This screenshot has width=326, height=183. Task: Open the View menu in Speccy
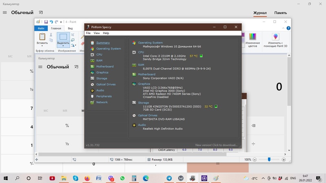tap(97, 33)
